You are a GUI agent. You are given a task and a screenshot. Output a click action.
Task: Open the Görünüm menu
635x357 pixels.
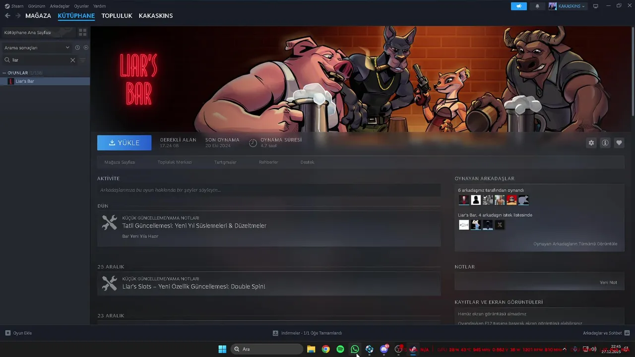tap(37, 6)
